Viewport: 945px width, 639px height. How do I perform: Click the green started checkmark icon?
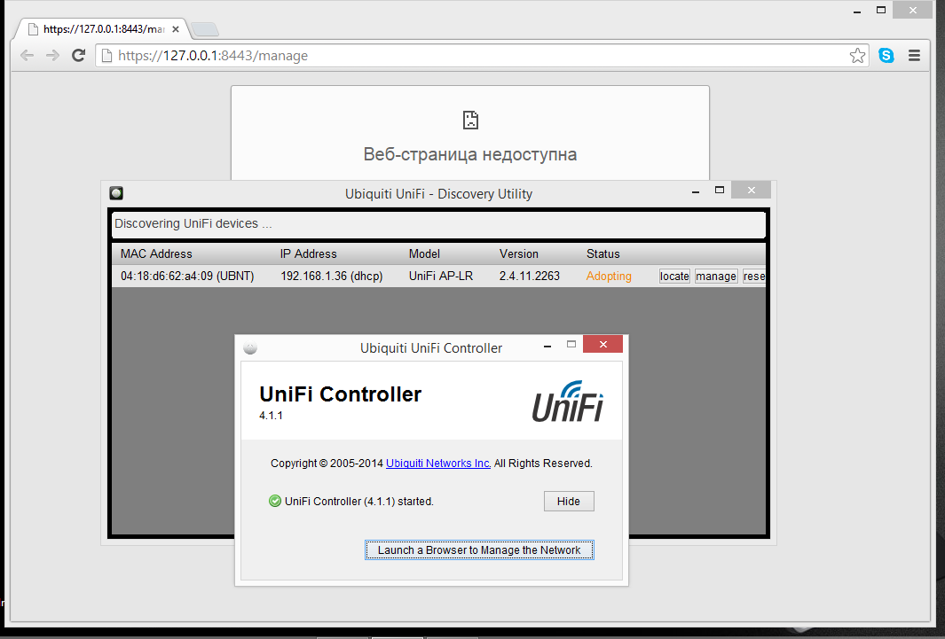point(275,502)
